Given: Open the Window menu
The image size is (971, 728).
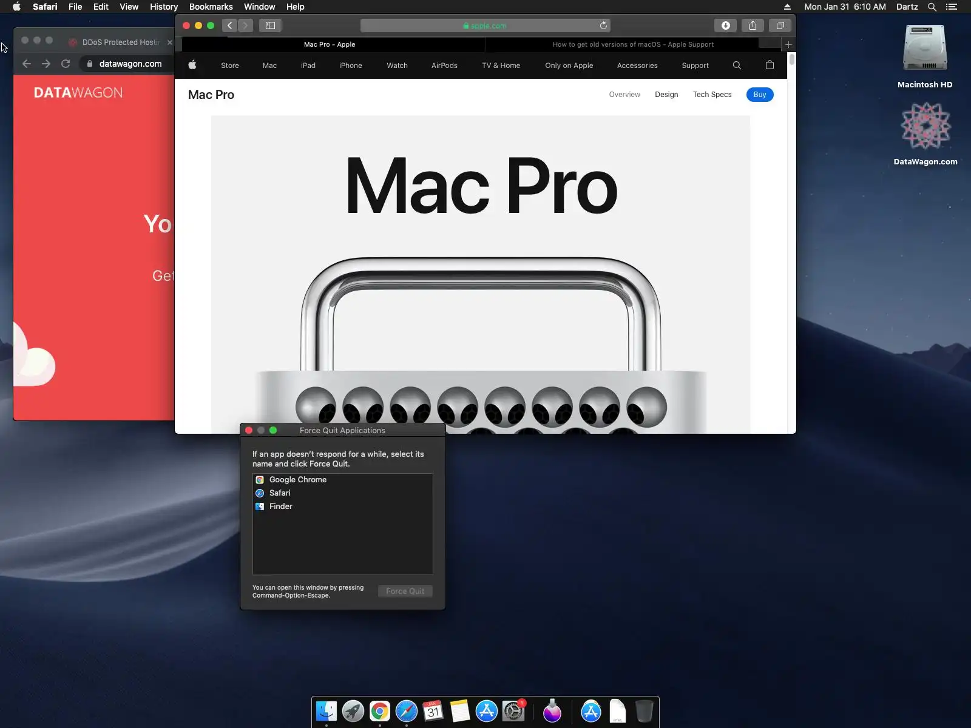Looking at the screenshot, I should coord(260,7).
